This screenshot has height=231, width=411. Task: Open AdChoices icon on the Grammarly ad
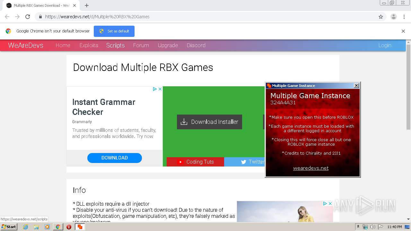[155, 89]
